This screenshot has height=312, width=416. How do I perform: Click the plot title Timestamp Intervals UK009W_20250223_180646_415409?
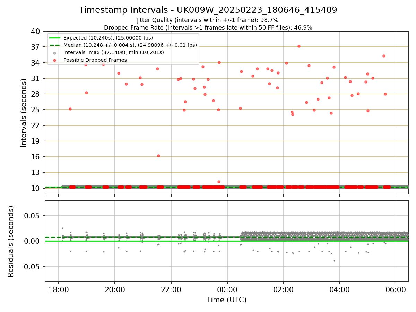[208, 10]
